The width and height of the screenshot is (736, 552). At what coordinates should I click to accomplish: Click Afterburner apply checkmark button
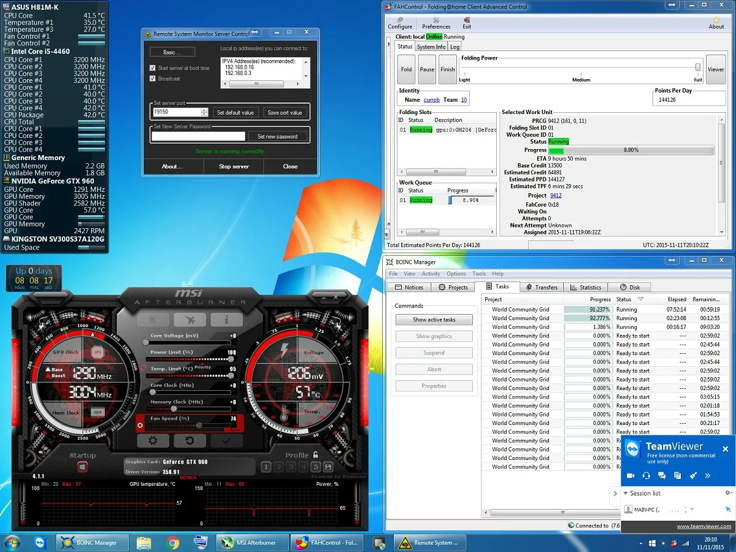[226, 440]
